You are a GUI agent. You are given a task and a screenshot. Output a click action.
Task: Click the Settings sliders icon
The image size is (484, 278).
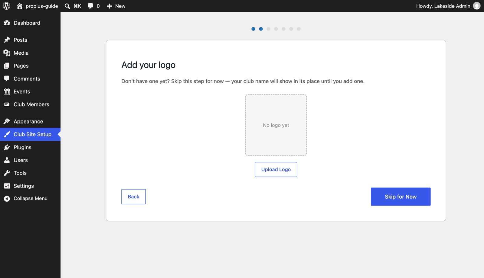[x=7, y=186]
